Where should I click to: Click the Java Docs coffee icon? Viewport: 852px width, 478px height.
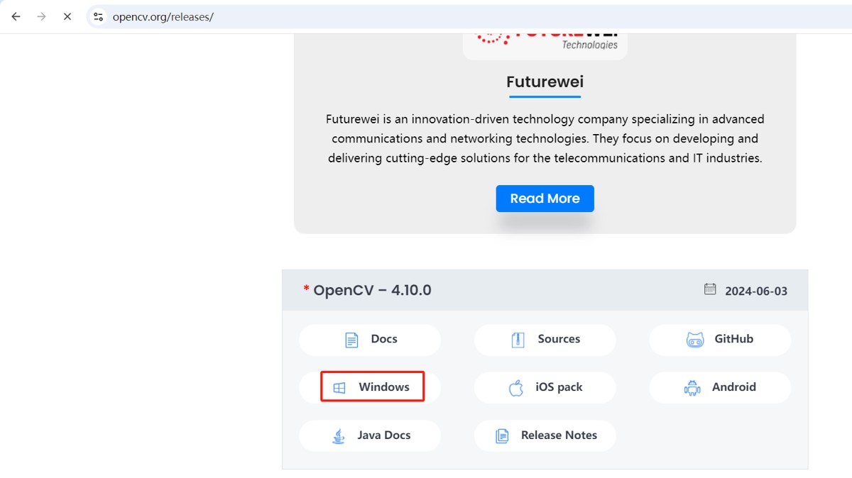pyautogui.click(x=339, y=436)
